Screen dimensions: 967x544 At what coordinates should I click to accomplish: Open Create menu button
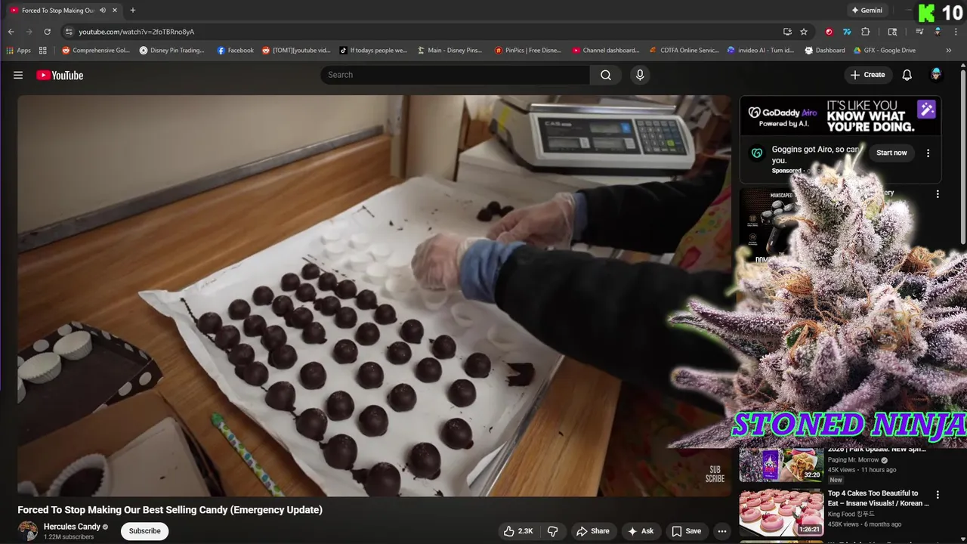click(868, 75)
